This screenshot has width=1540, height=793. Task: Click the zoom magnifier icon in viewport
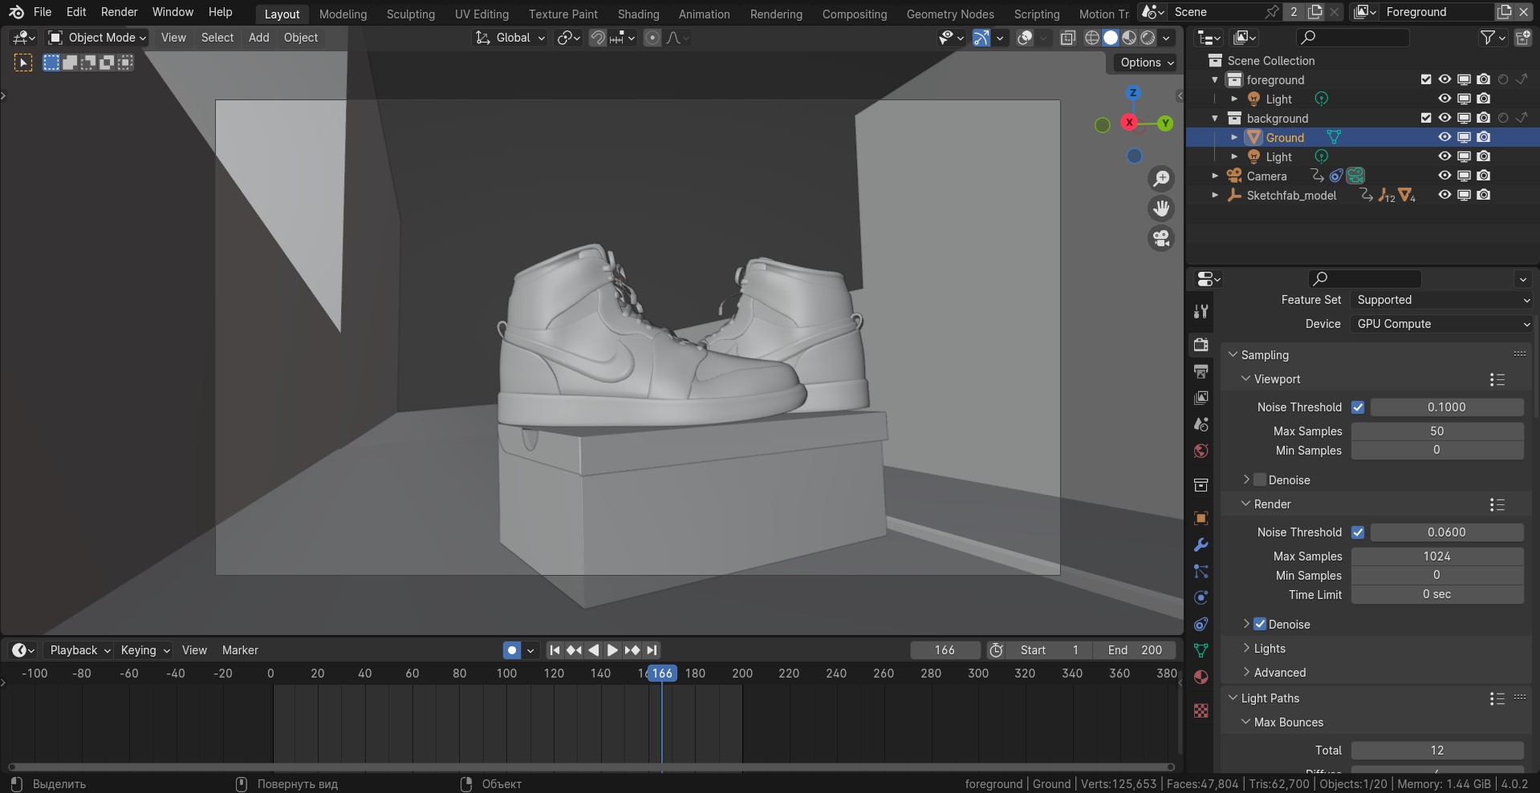click(x=1161, y=179)
